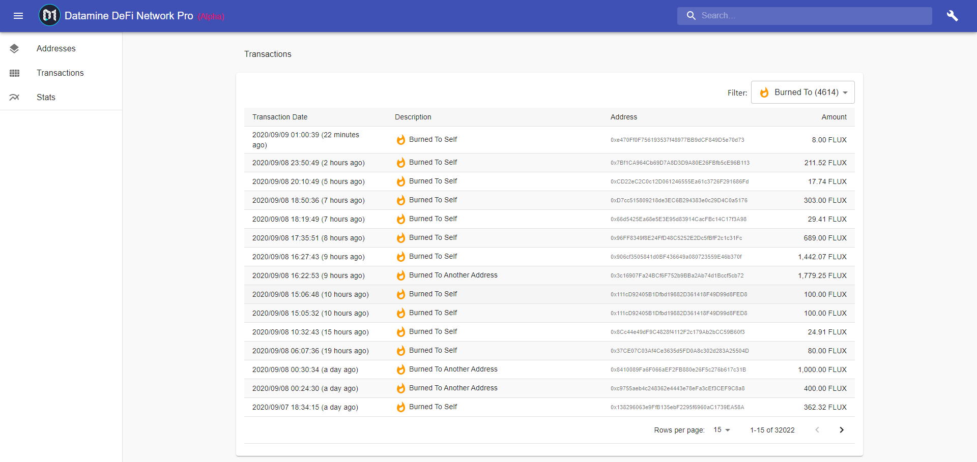Click Burned To Another Address at 00:24:30
The image size is (977, 462).
pyautogui.click(x=453, y=388)
